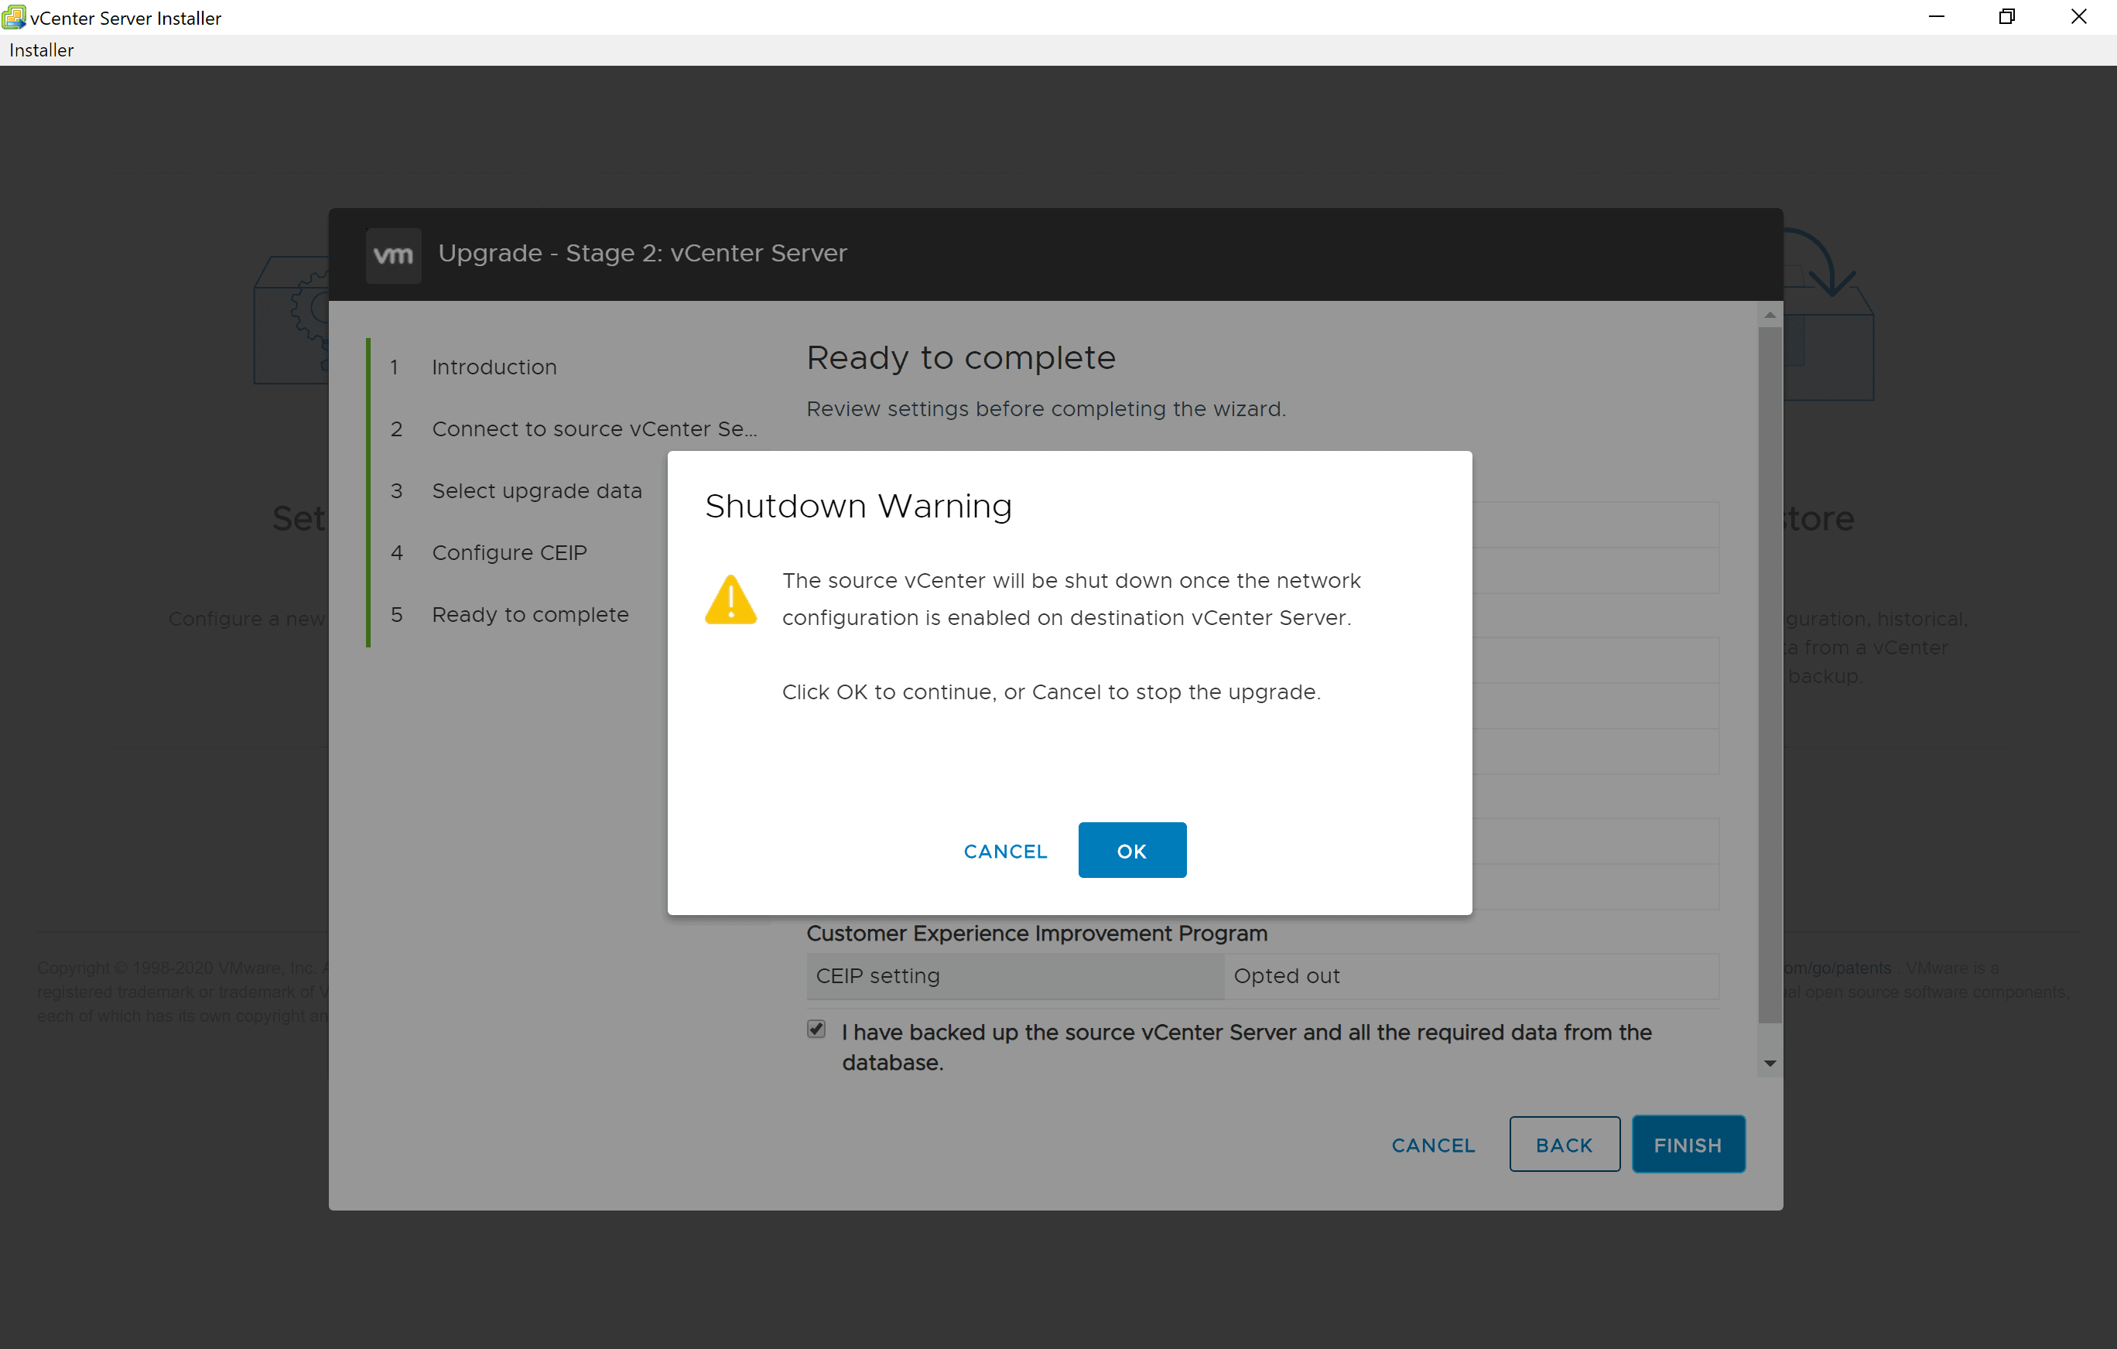Restore down the installer window
This screenshot has width=2117, height=1349.
click(x=2007, y=17)
